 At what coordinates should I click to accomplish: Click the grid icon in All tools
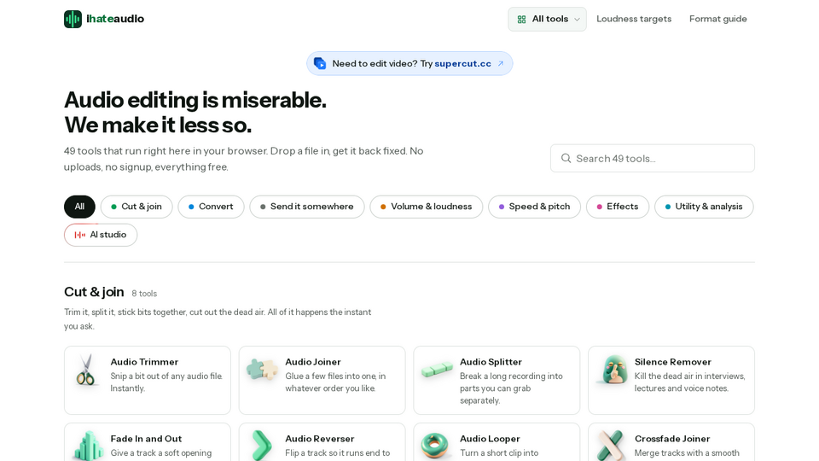click(521, 20)
